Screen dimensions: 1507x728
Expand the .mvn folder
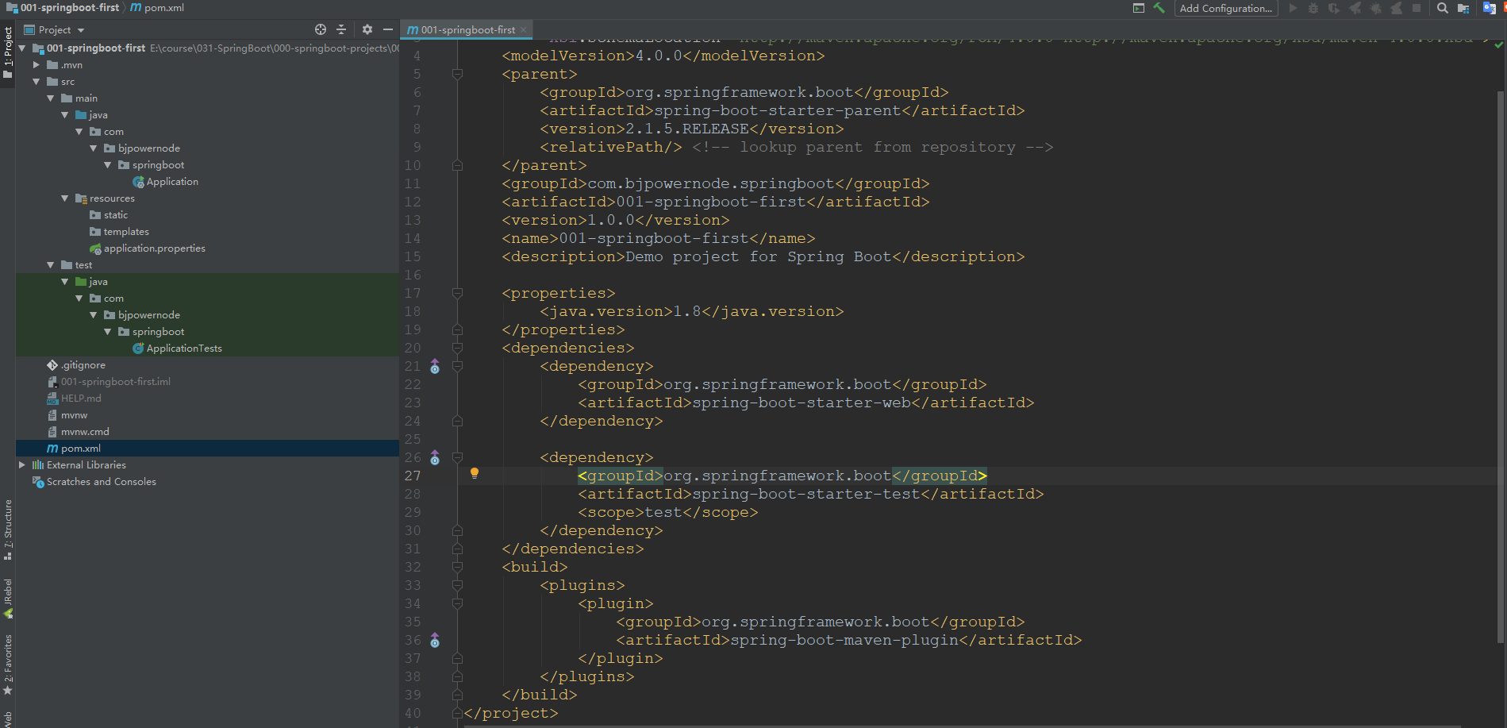[37, 65]
